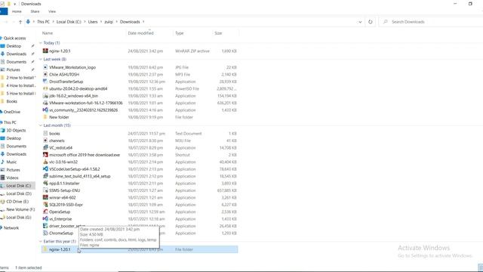Select the npp.8.1.1.Installer icon
Image resolution: width=483 pixels, height=272 pixels.
click(45, 183)
